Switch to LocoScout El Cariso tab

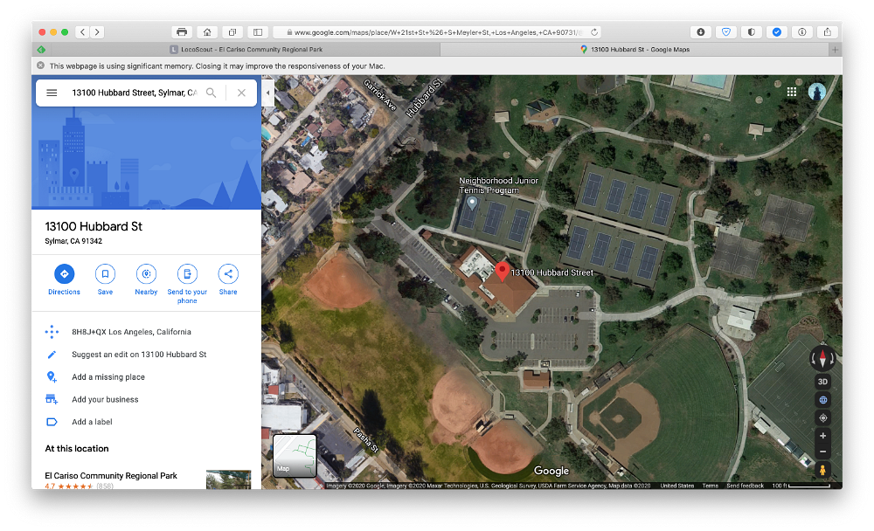[x=246, y=50]
